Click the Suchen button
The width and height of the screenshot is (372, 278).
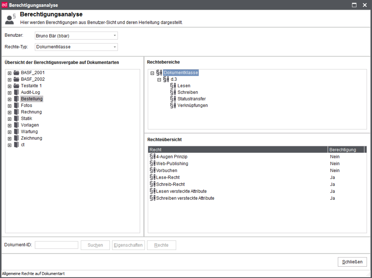click(95, 245)
